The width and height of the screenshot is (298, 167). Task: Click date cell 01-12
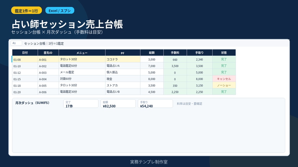coord(25,72)
